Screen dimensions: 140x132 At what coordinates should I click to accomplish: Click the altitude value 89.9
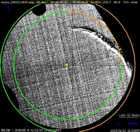click(x=117, y=2)
